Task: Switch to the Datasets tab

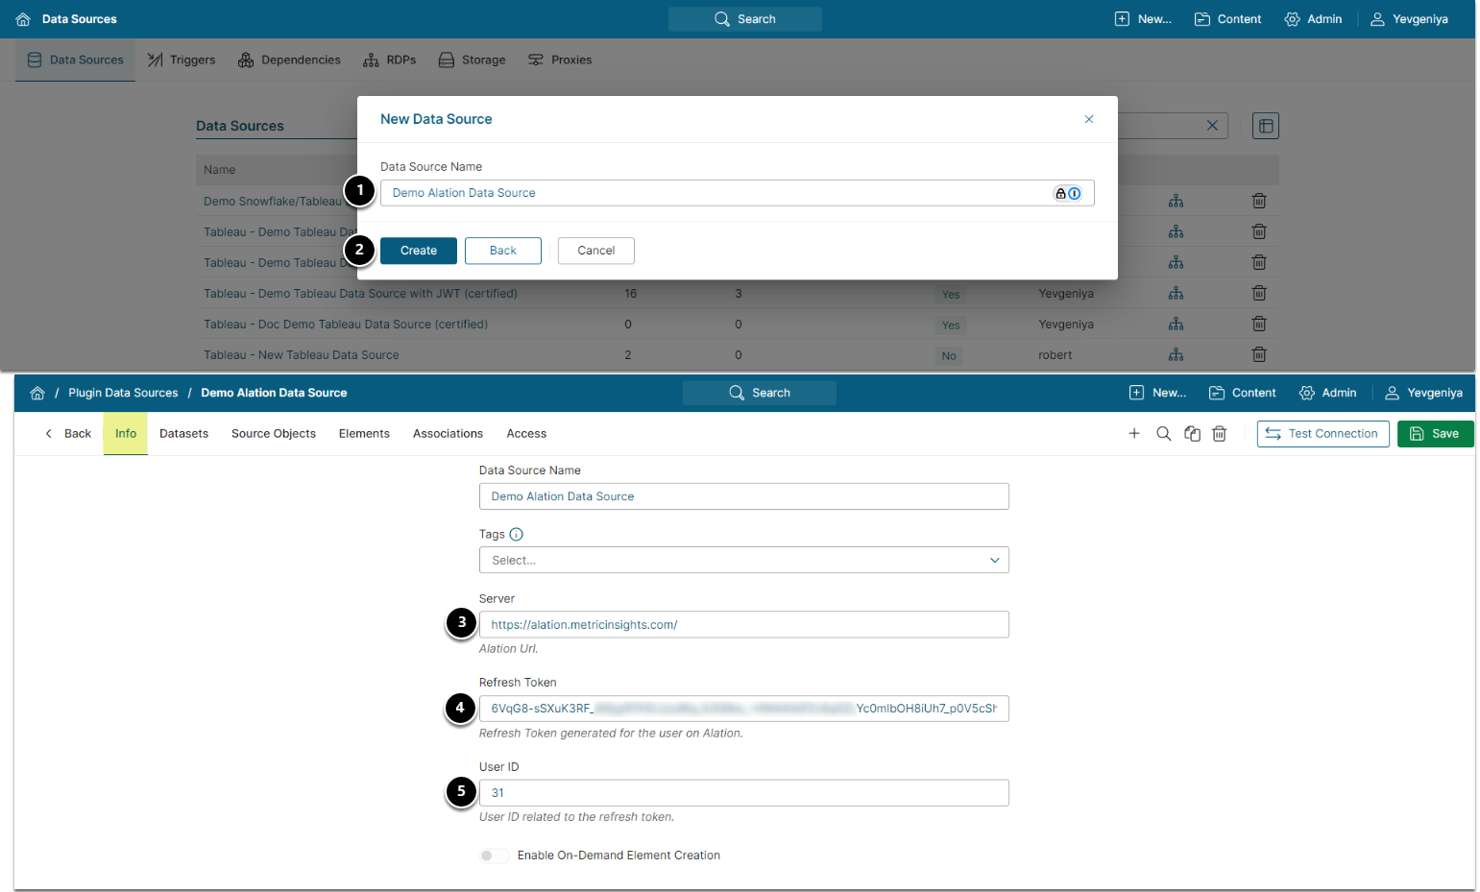Action: point(184,434)
